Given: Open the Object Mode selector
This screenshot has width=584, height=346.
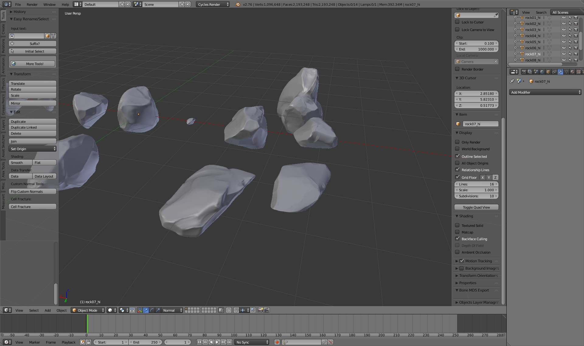Looking at the screenshot, I should [88, 310].
